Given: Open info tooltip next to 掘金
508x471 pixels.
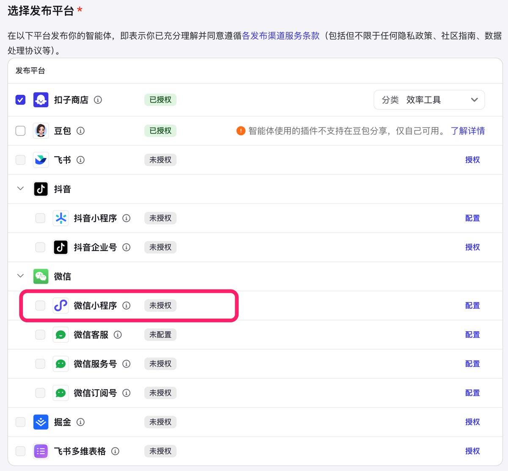Looking at the screenshot, I should coord(80,422).
